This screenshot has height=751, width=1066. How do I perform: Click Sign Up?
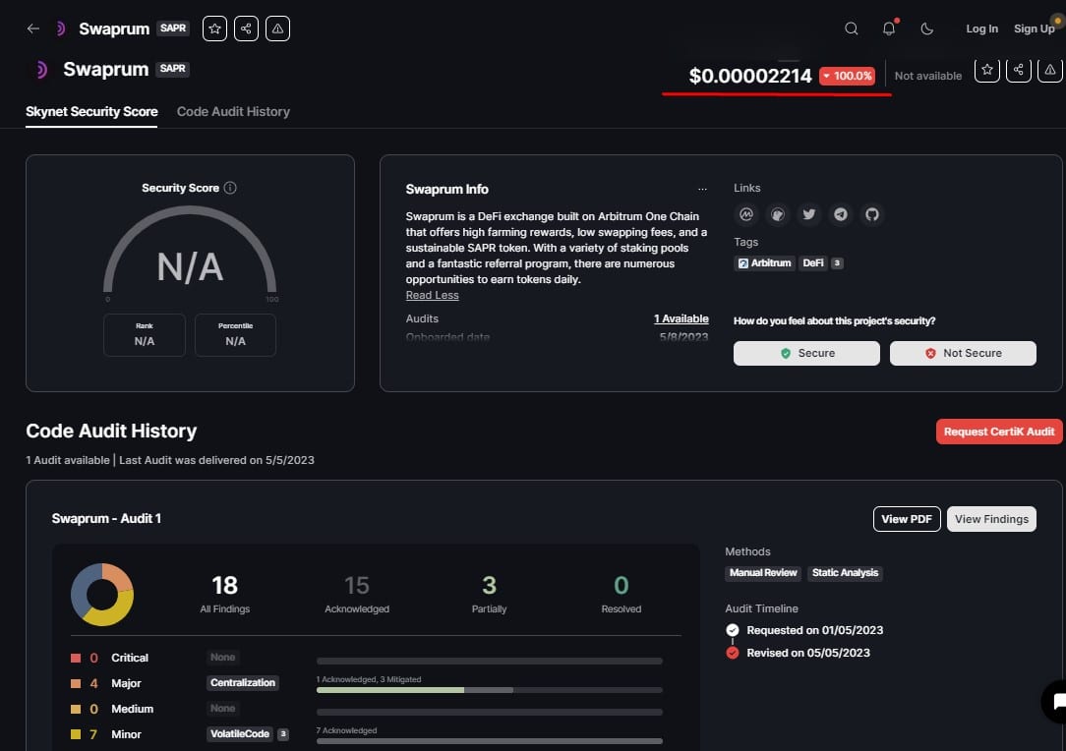coord(1035,29)
